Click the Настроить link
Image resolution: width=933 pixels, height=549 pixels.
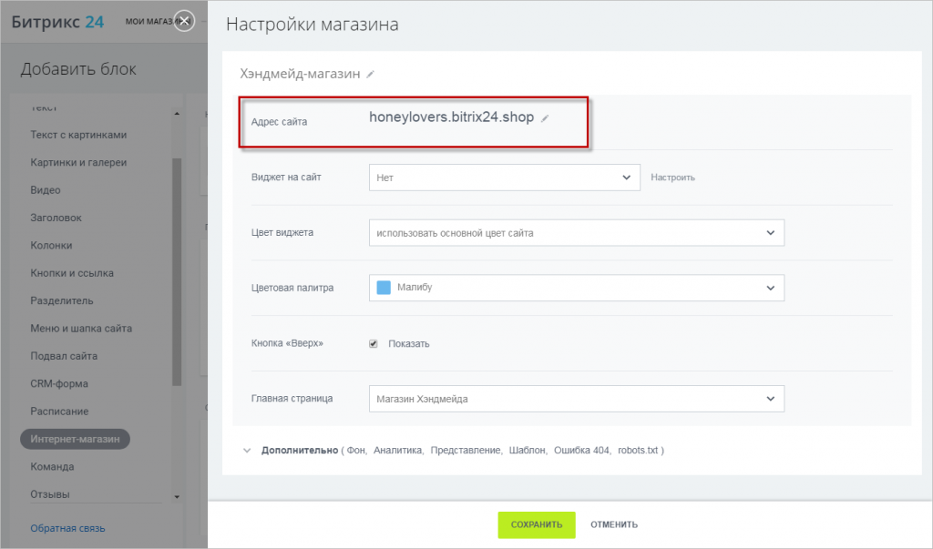[672, 178]
